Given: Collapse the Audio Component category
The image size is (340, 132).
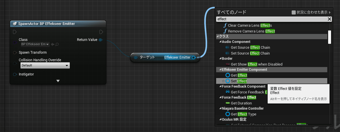Looking at the screenshot, I should [220, 41].
